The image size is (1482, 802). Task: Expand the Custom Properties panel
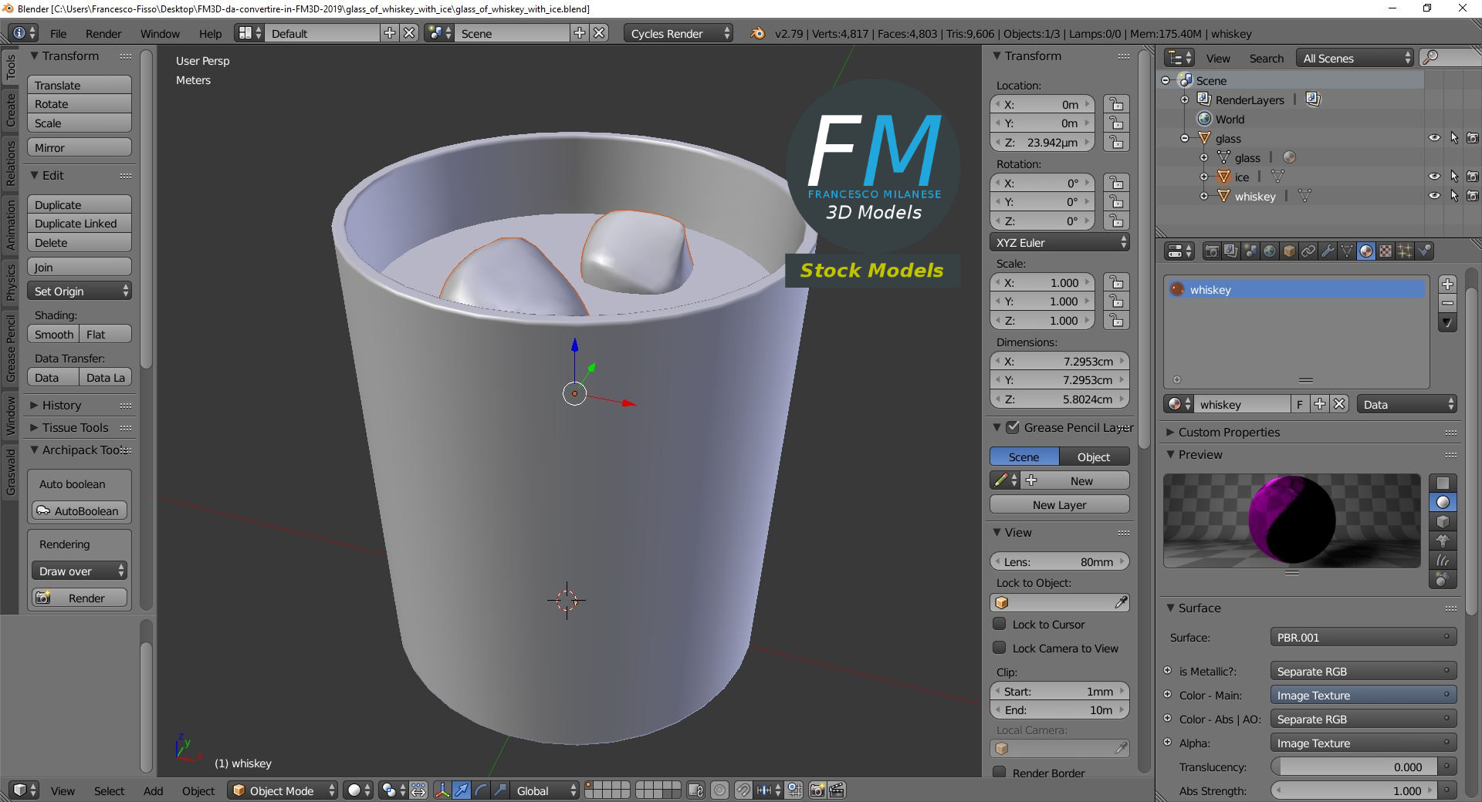pos(1229,432)
